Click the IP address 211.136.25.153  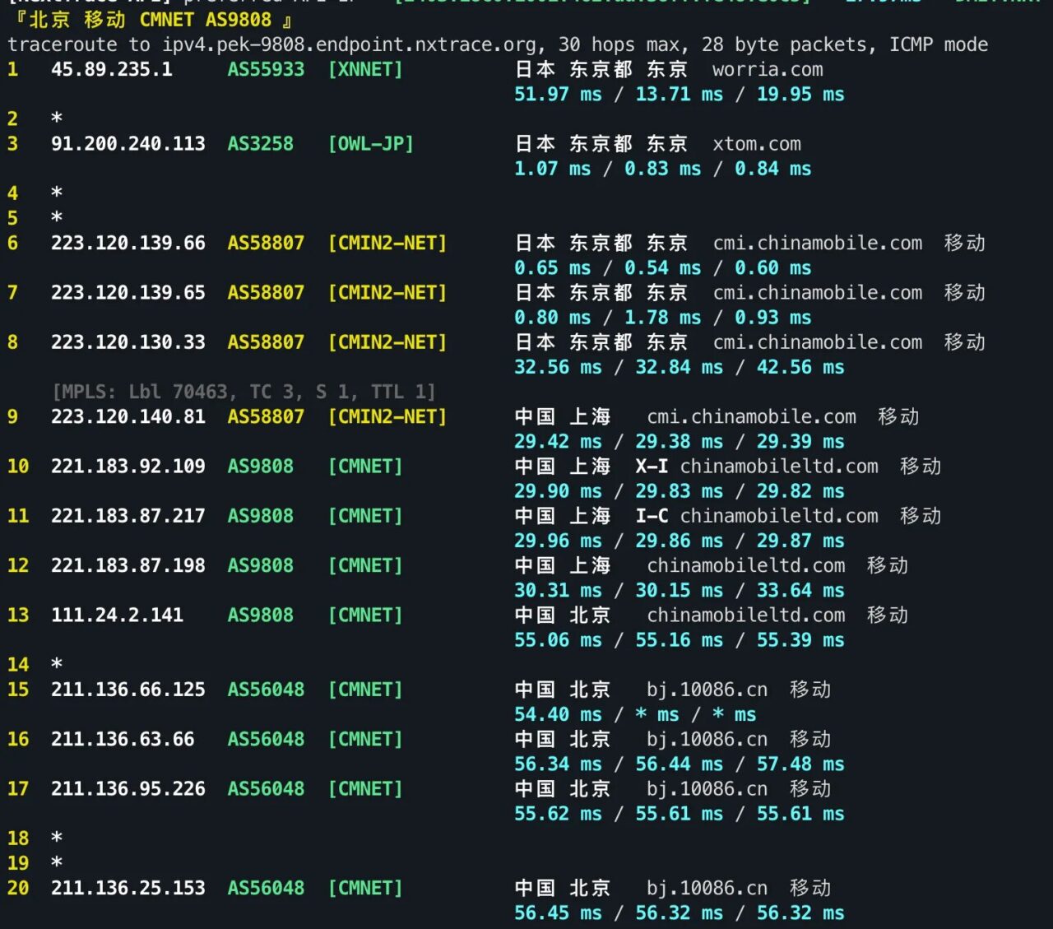click(x=128, y=888)
